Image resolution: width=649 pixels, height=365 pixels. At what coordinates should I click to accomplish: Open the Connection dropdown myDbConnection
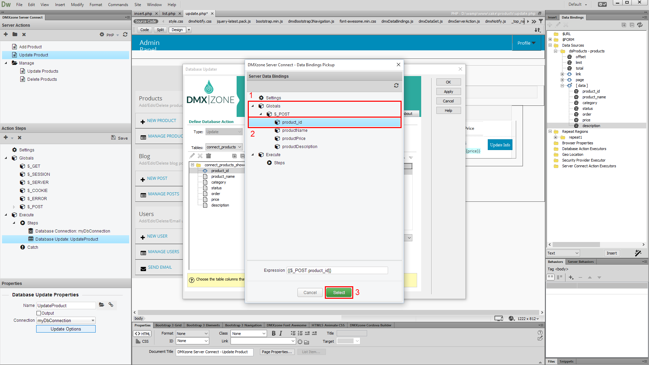click(x=66, y=320)
